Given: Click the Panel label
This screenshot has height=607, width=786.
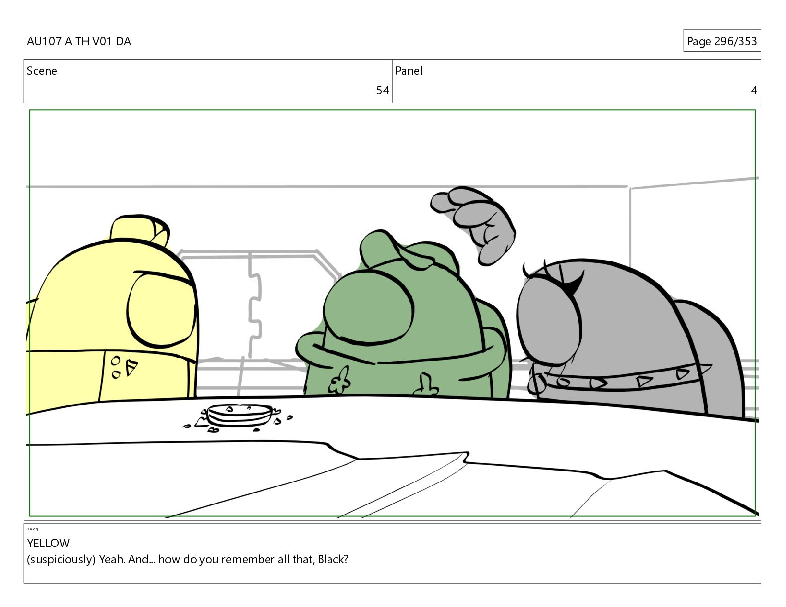Looking at the screenshot, I should click(409, 71).
